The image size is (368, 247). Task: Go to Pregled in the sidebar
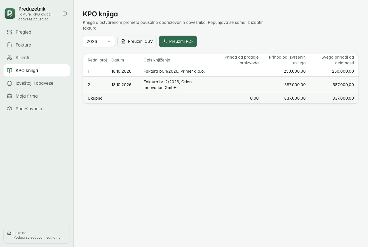[37, 32]
